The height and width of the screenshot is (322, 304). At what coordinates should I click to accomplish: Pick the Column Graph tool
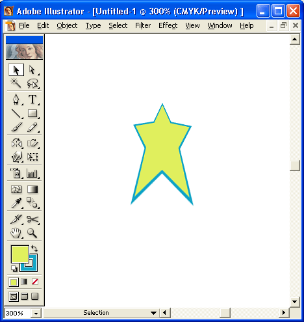pyautogui.click(x=32, y=173)
